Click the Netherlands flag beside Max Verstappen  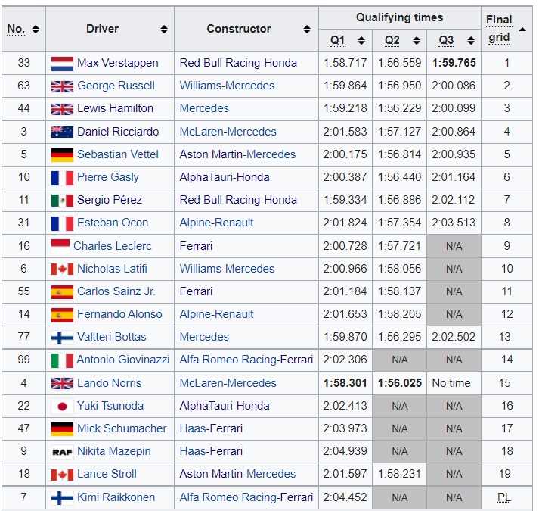click(x=62, y=64)
